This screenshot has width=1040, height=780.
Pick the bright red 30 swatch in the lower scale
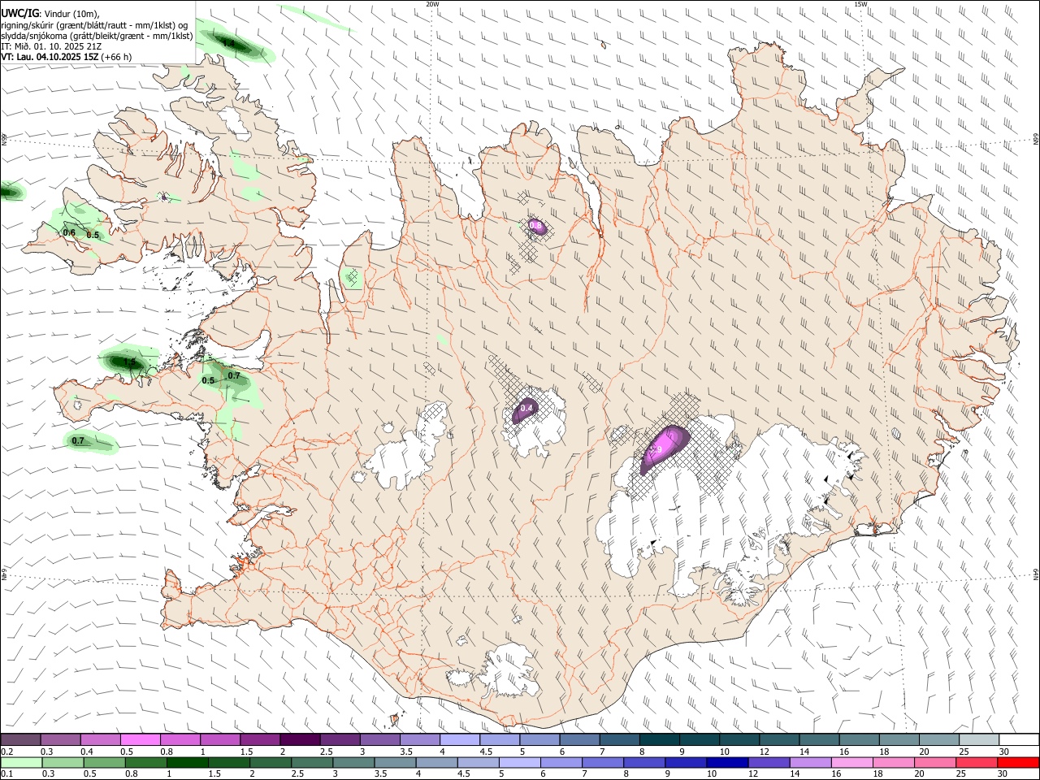1018,763
